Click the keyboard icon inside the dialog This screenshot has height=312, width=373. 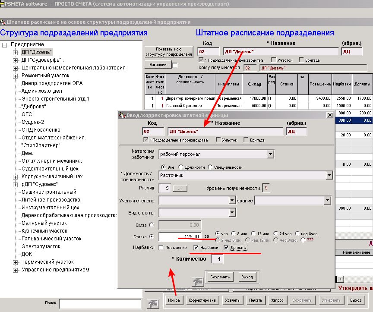pos(198,281)
